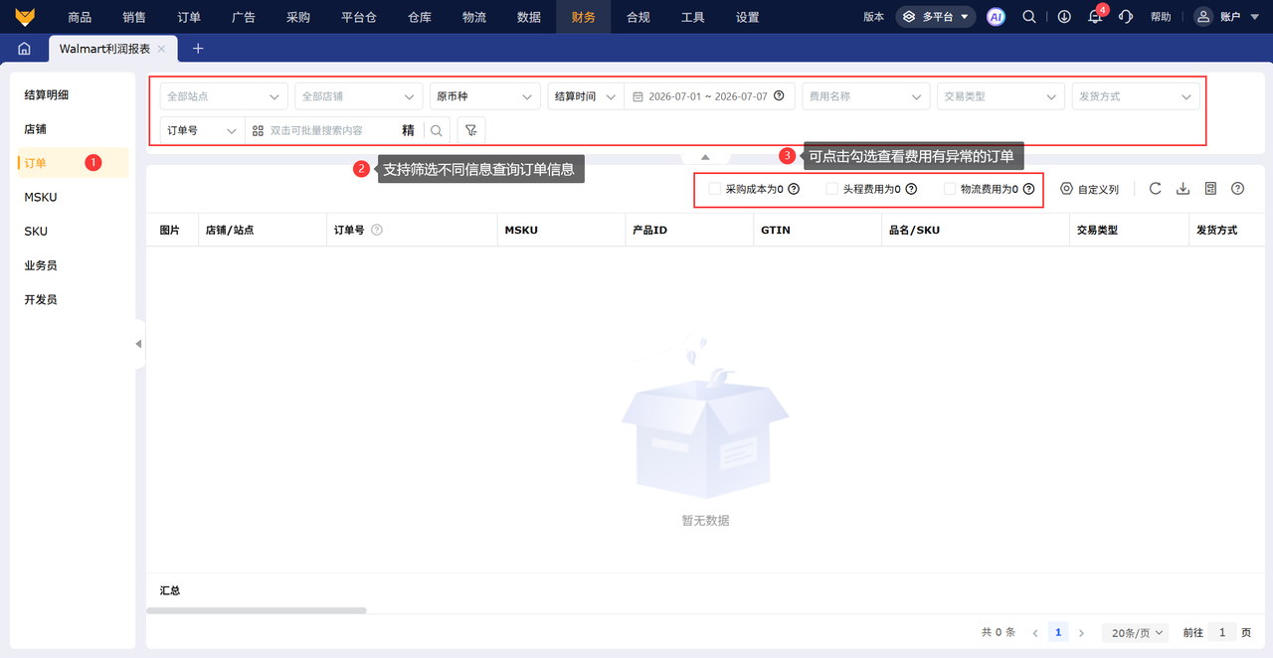The width and height of the screenshot is (1273, 658).
Task: Open the 设置 menu
Action: coord(748,17)
